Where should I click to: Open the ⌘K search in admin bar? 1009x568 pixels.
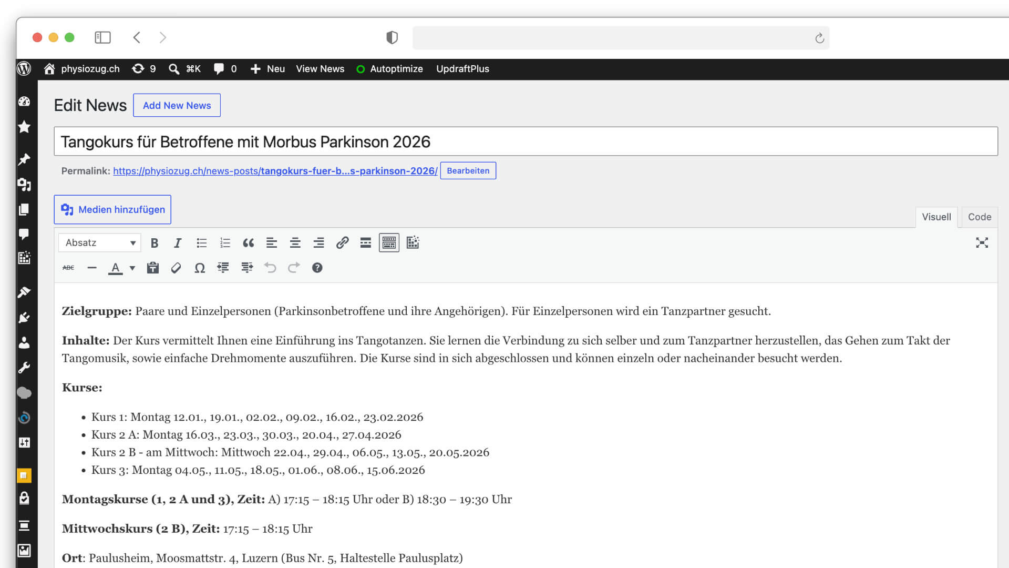coord(184,69)
